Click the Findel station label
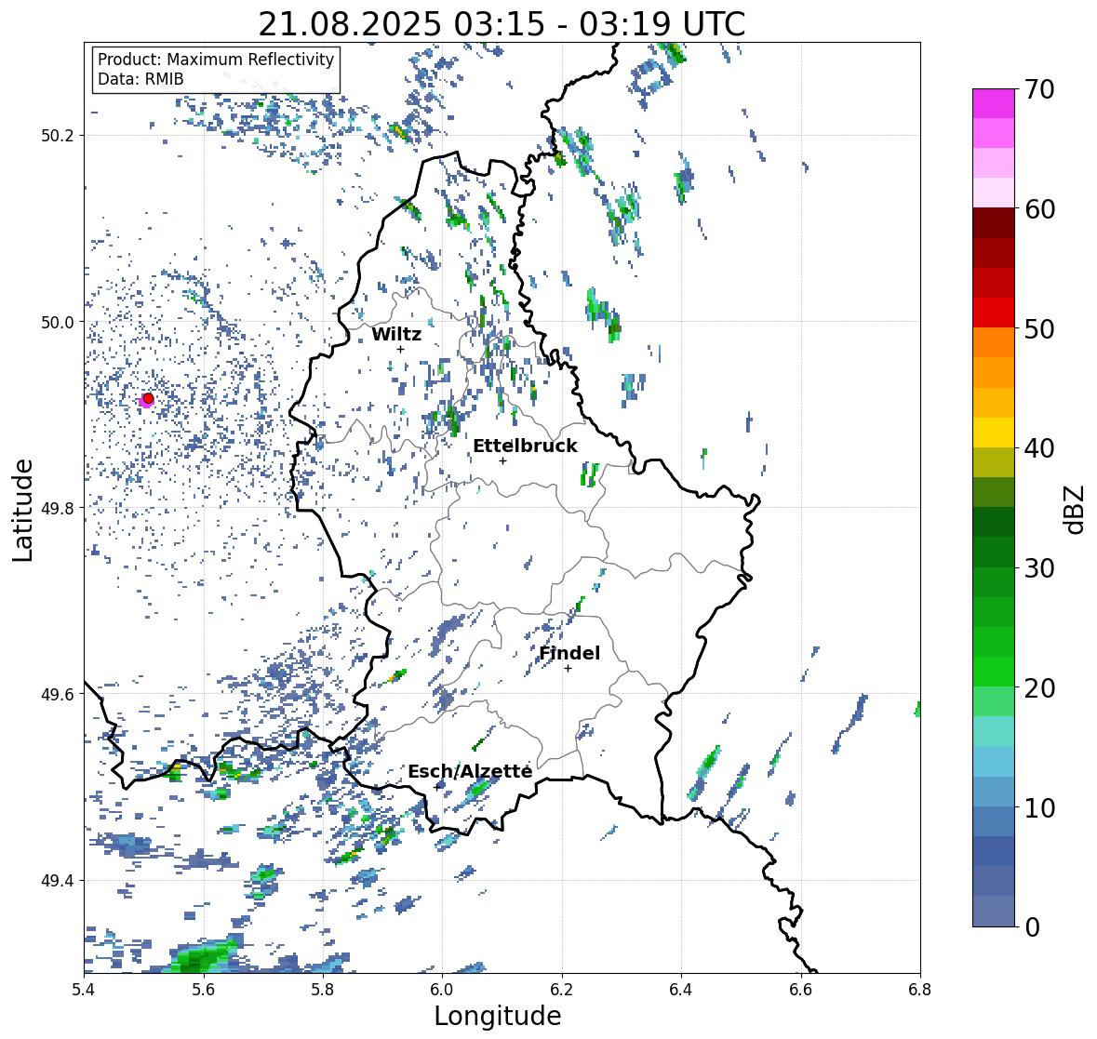1097x1039 pixels. 569,653
